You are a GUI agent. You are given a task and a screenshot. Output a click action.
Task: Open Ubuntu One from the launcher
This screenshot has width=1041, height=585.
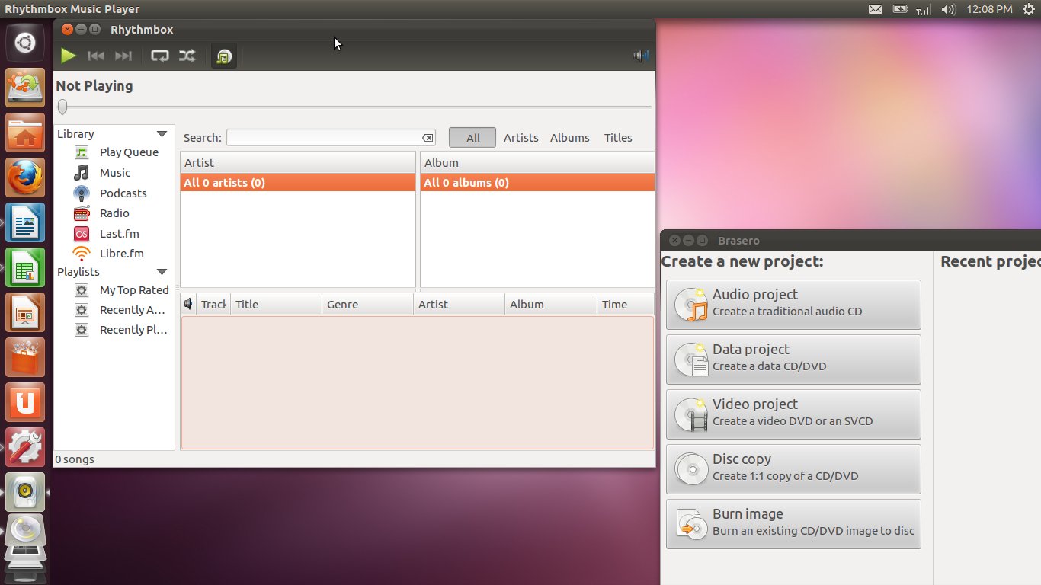click(25, 402)
